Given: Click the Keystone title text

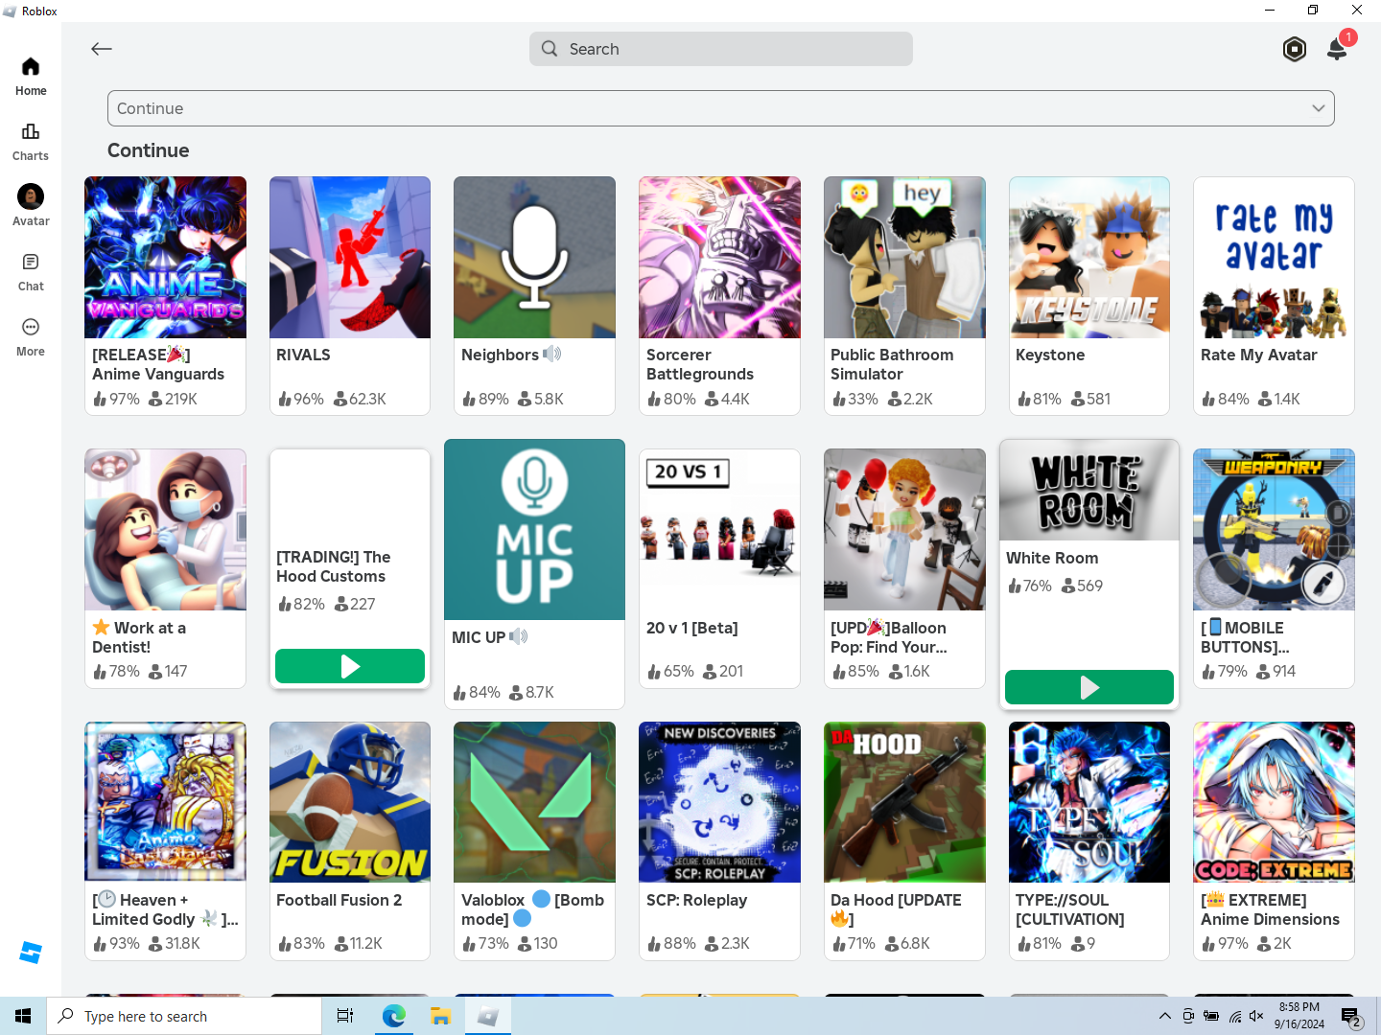Looking at the screenshot, I should pos(1050,355).
